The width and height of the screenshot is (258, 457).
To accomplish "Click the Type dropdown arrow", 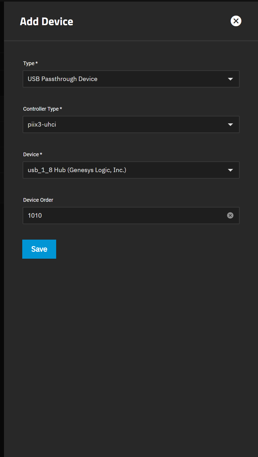I will click(x=230, y=79).
